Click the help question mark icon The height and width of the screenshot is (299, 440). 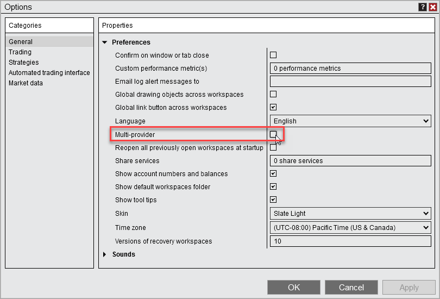pos(422,7)
